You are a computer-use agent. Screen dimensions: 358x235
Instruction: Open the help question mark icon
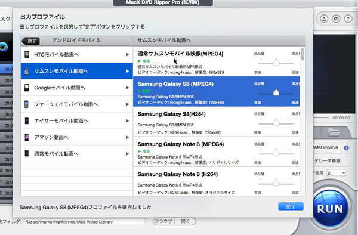coord(348,18)
